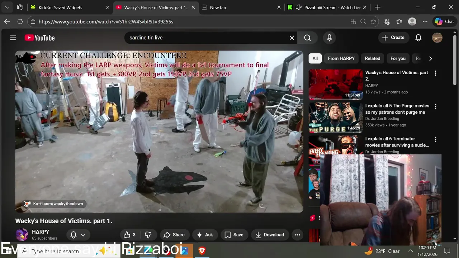Viewport: 459px width, 258px height.
Task: Switch to the New tab tab
Action: click(241, 7)
